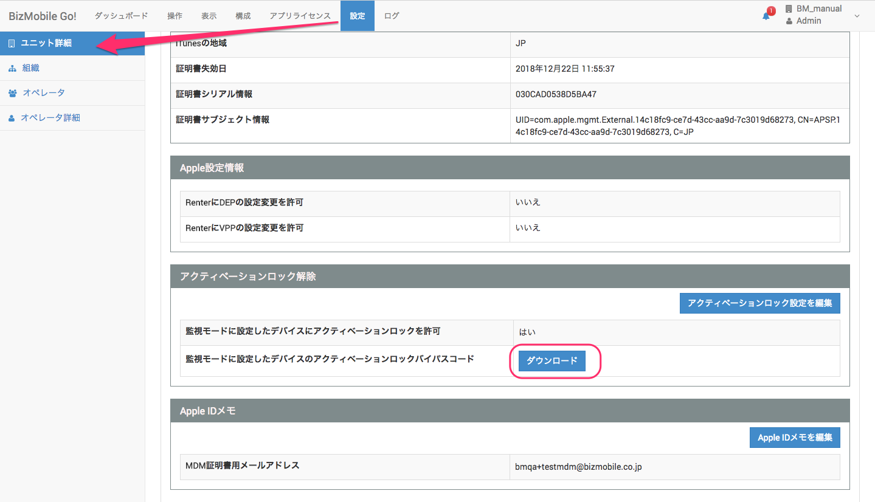Click アクティベーションロック設定を編集 button
The height and width of the screenshot is (502, 875).
tap(759, 303)
